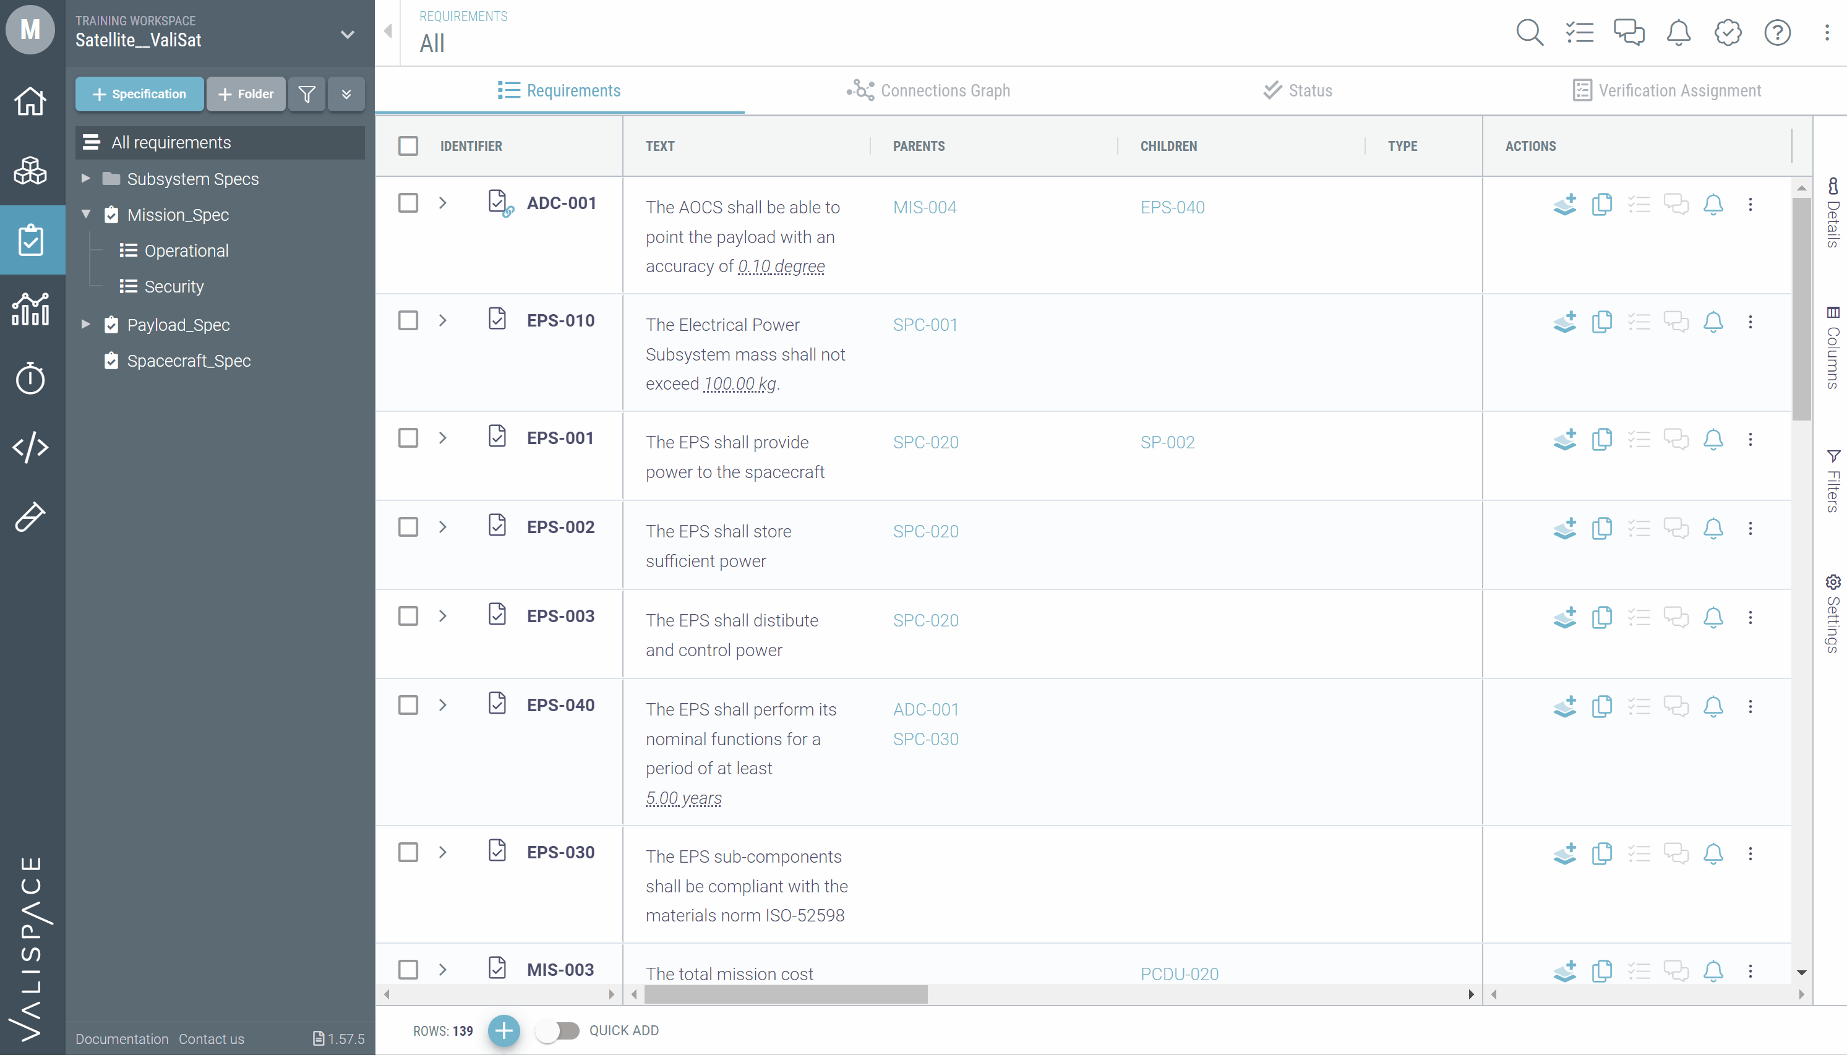Open the Satellite_ValiSat workspace dropdown
This screenshot has height=1055, width=1847.
[x=347, y=34]
